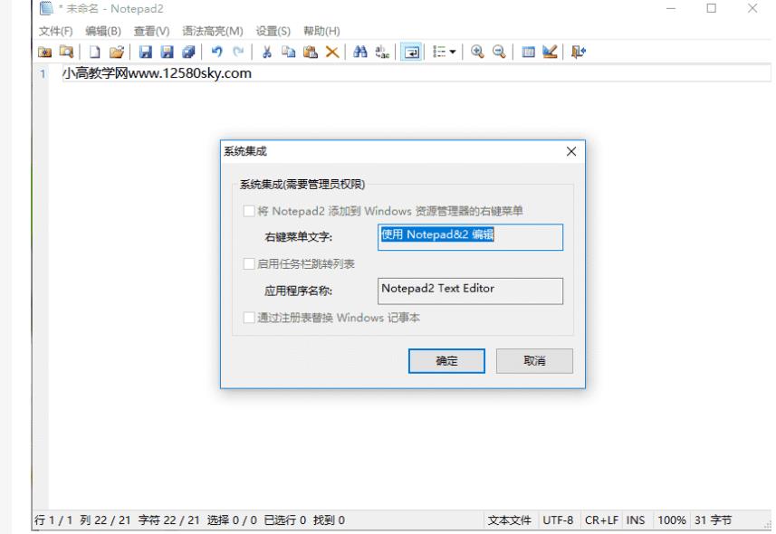776x534 pixels.
Task: Click status bar 字符 22 / 21 entry
Action: (x=168, y=520)
